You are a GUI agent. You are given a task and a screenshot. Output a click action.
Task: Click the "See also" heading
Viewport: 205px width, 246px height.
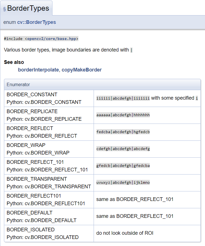click(x=14, y=62)
